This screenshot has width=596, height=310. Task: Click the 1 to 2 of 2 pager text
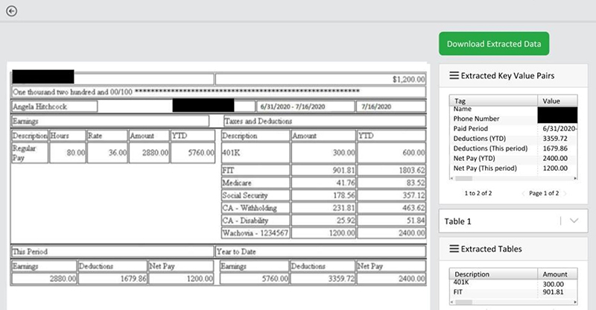(478, 193)
